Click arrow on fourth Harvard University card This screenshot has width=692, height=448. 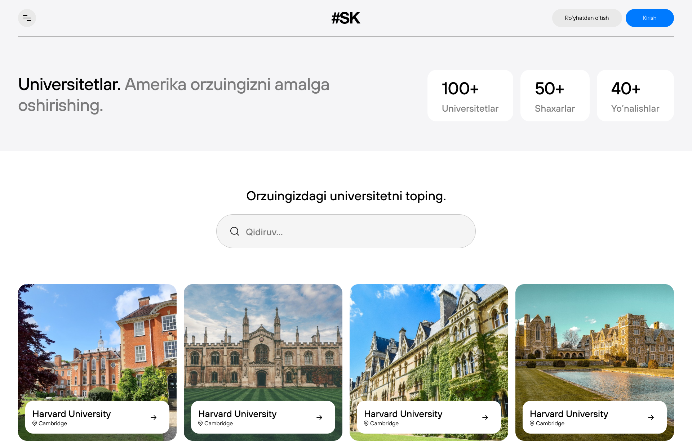651,417
